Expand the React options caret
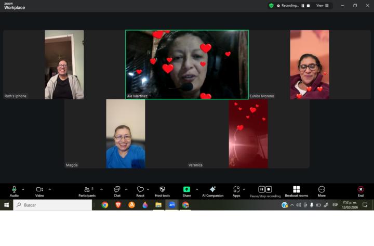Image resolution: width=374 pixels, height=246 pixels. click(x=148, y=189)
